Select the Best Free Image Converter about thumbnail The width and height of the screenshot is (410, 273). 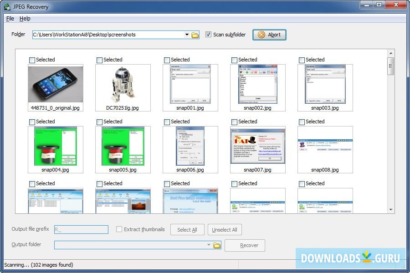coord(190,201)
